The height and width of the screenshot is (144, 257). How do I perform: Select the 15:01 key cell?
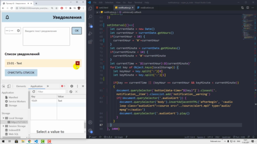(44, 101)
